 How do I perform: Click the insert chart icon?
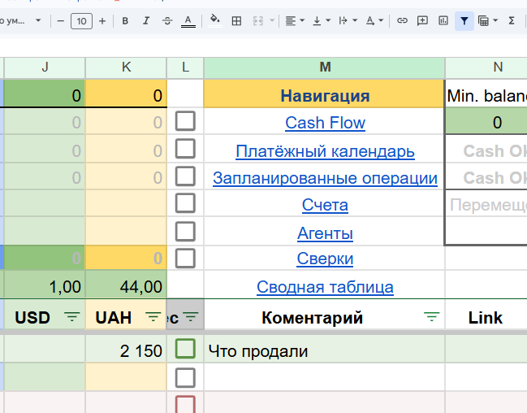point(443,21)
